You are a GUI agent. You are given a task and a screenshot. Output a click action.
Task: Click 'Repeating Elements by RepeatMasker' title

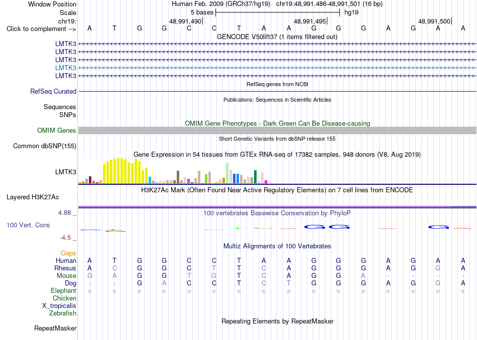(277, 321)
